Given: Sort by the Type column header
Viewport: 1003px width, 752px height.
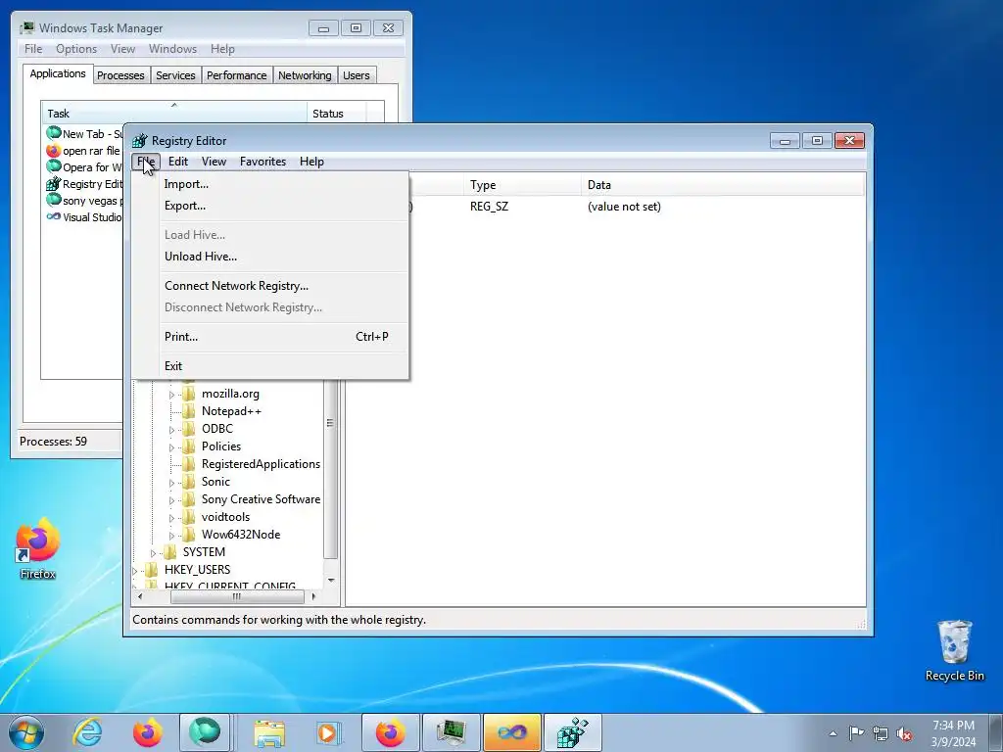Looking at the screenshot, I should (x=522, y=185).
